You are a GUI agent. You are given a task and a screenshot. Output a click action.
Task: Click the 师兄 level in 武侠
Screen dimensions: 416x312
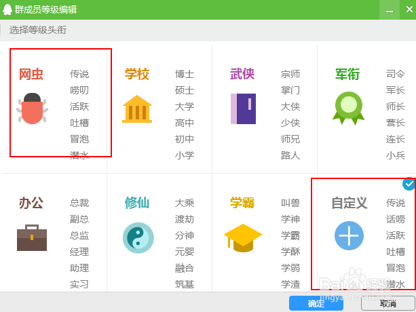290,139
